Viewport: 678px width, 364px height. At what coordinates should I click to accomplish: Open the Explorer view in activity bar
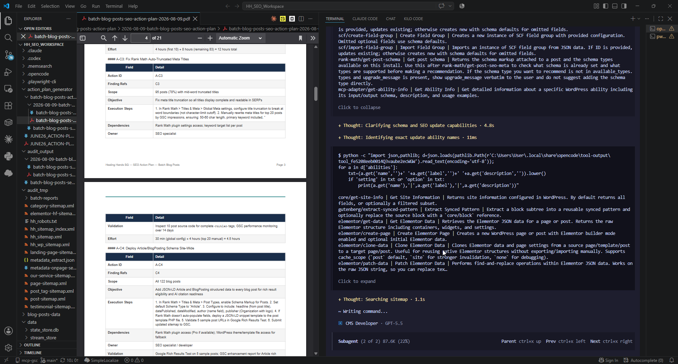point(8,21)
